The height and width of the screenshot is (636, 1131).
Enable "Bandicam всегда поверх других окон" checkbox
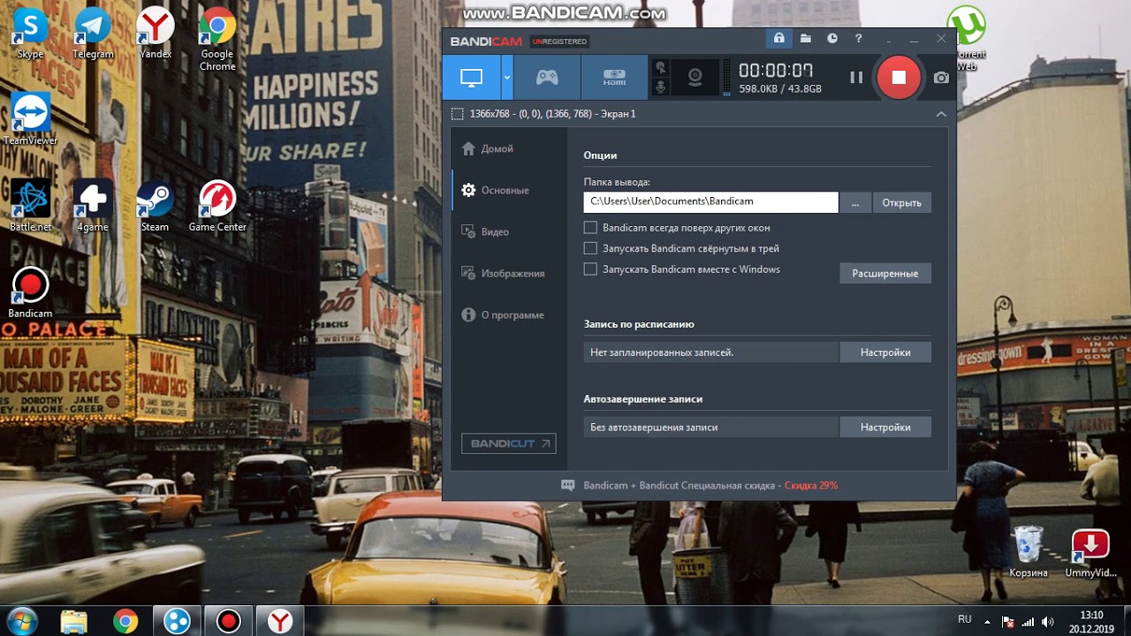pos(590,228)
